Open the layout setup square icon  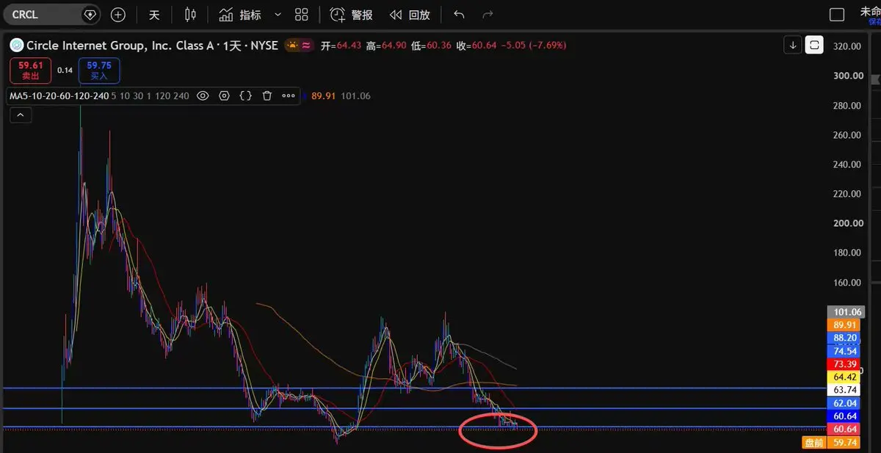(836, 15)
